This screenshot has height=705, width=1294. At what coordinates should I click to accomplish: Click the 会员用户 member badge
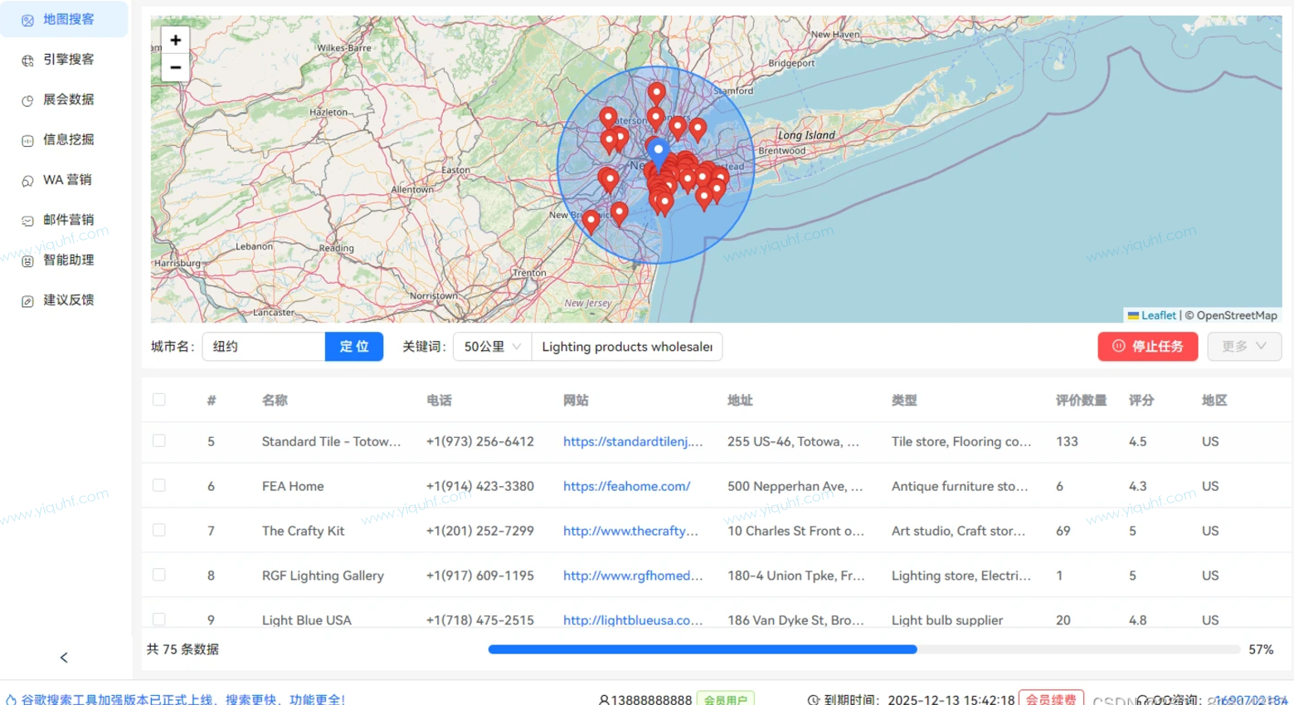[726, 699]
